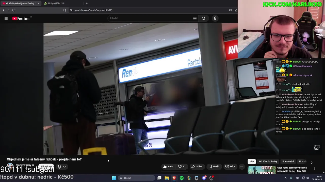This screenshot has width=325, height=182.
Task: Switch the CES keyboard language indicator
Action: pos(297,178)
